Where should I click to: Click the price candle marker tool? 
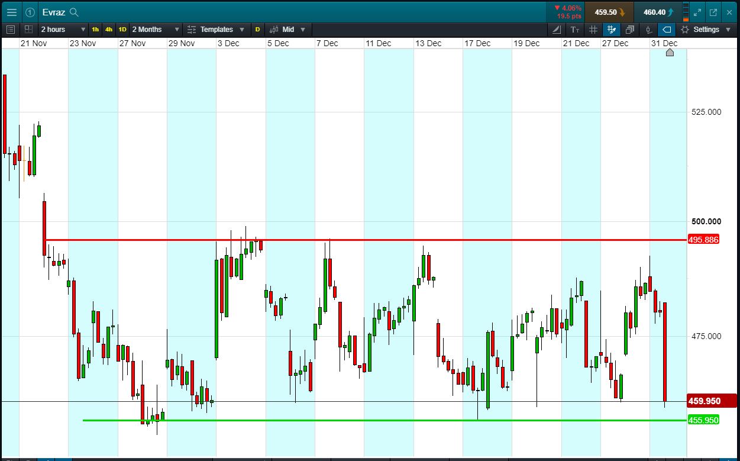pos(648,29)
